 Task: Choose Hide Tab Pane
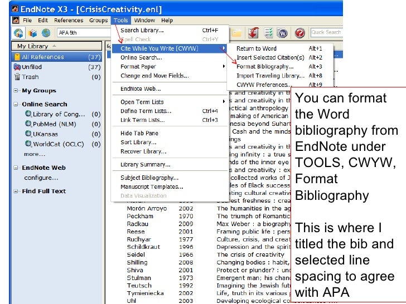click(x=169, y=133)
